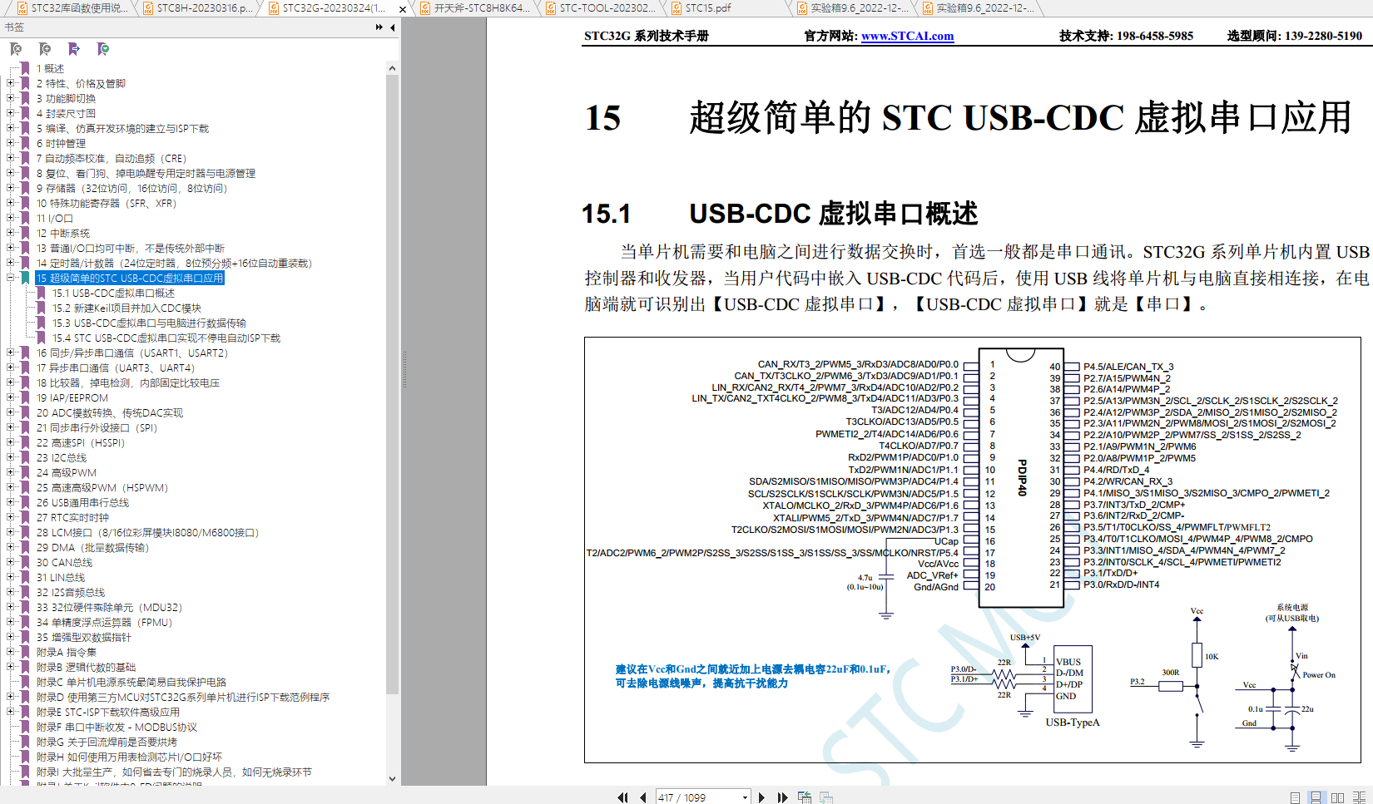Switch to 开天斧-STC8H8K64 tab
Image resolution: width=1373 pixels, height=804 pixels.
(x=475, y=8)
